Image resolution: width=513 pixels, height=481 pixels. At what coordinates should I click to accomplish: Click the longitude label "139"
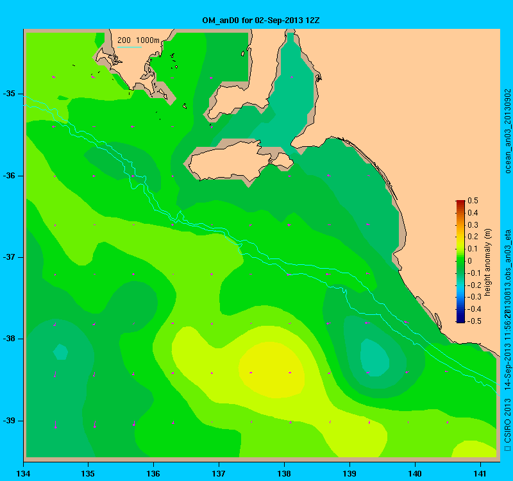click(349, 473)
